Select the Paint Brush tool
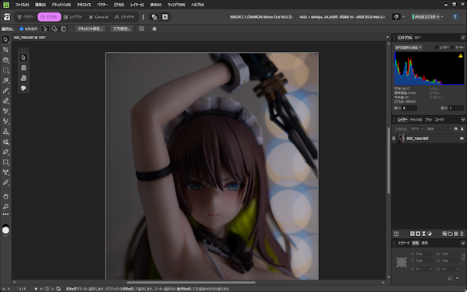This screenshot has width=467, height=292. (5, 90)
